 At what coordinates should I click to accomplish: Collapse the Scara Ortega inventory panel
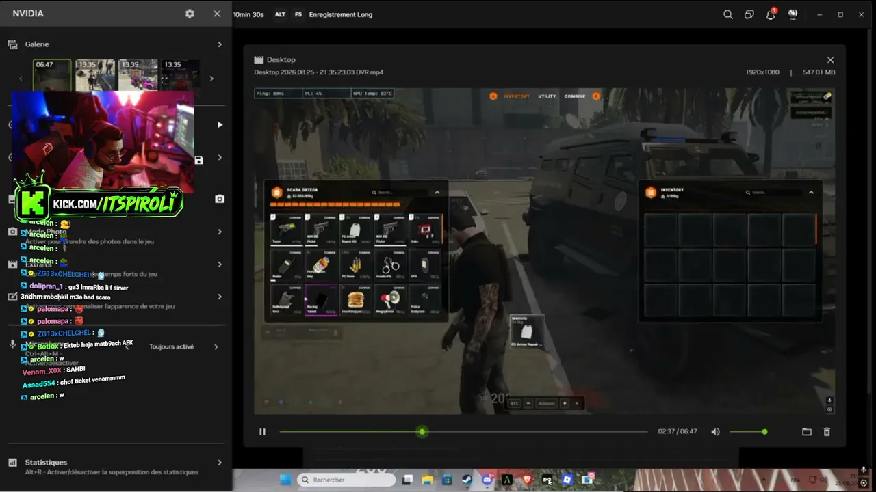[437, 193]
